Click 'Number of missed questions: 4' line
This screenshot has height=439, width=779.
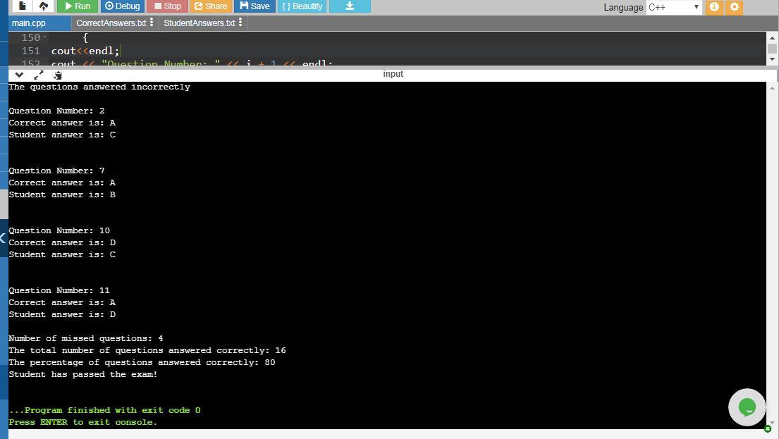(86, 338)
